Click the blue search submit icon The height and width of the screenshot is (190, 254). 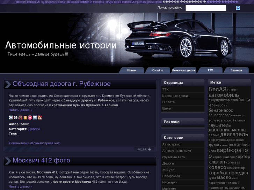[x=238, y=8]
